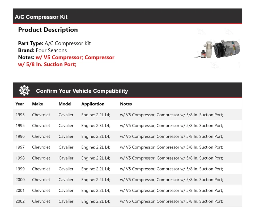Click the 1995 2.3L L4 engine row
Screen dimensions: 255x215
tap(96, 126)
